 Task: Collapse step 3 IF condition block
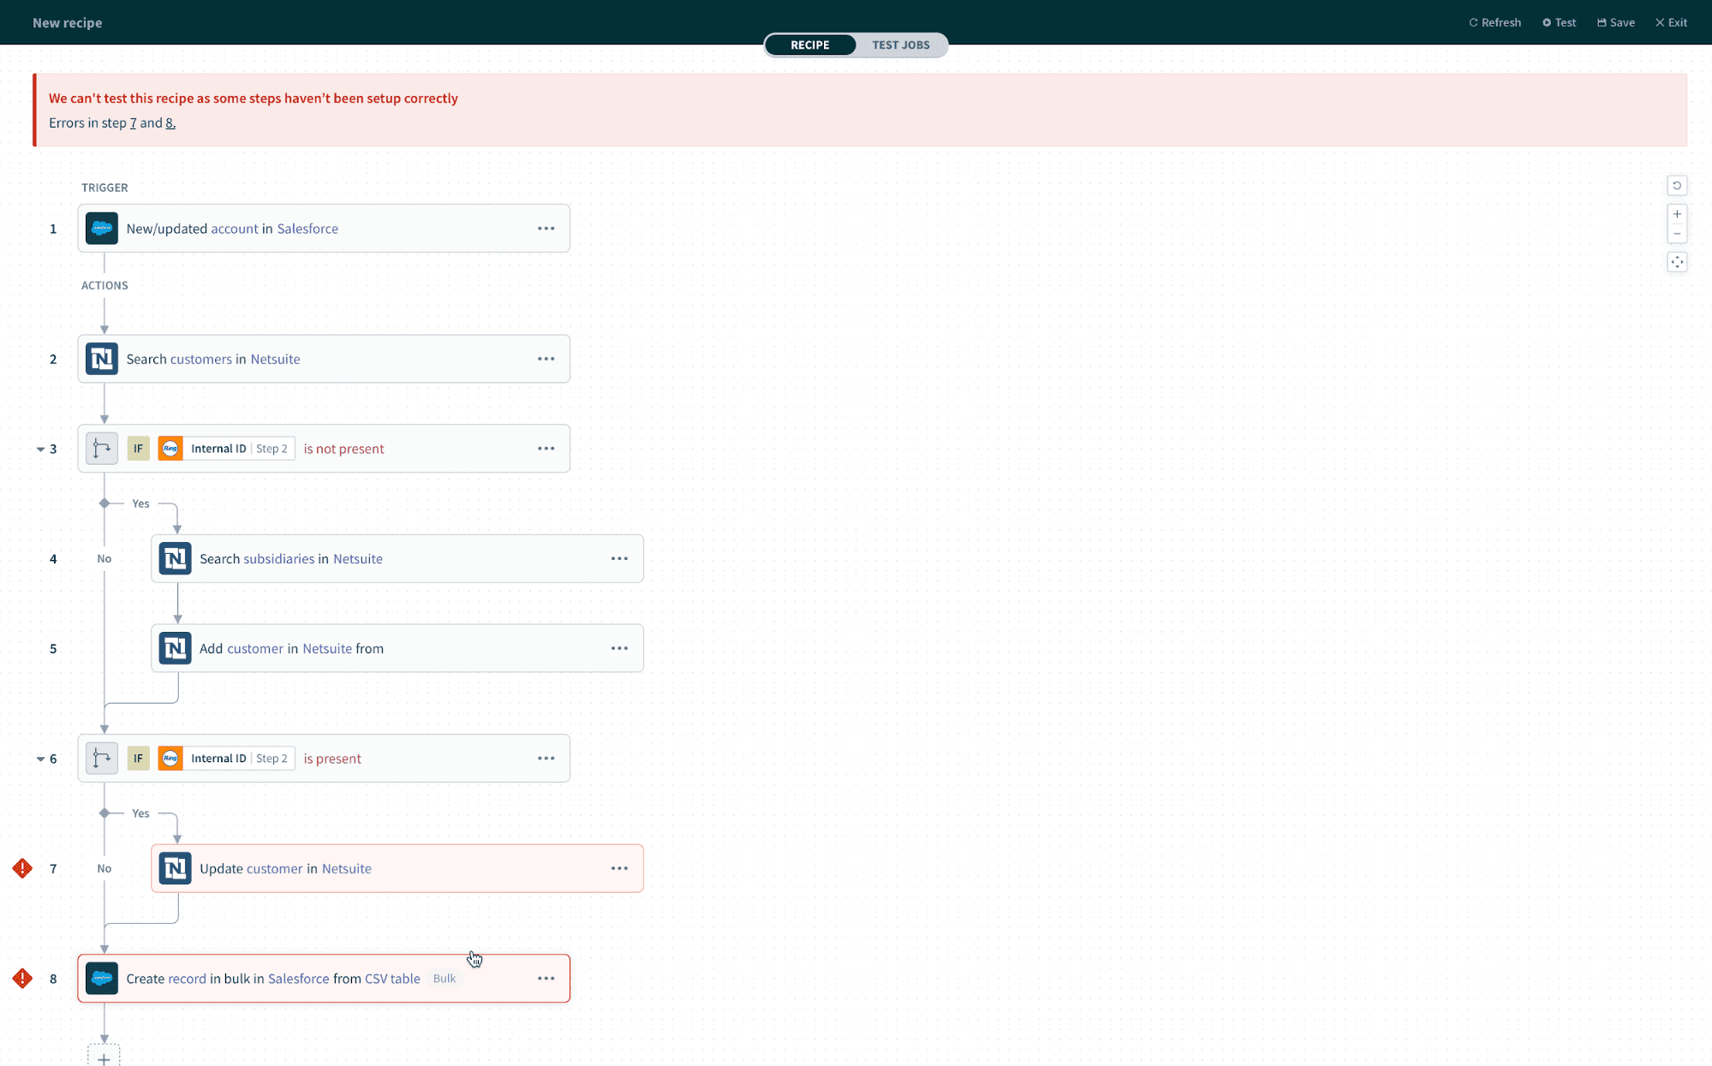40,449
